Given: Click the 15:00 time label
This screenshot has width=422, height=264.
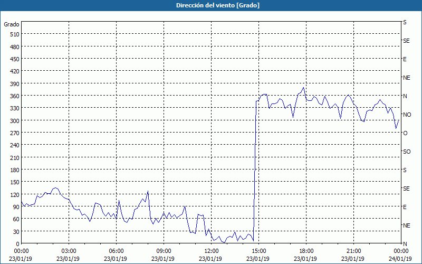Looking at the screenshot, I should click(258, 251).
